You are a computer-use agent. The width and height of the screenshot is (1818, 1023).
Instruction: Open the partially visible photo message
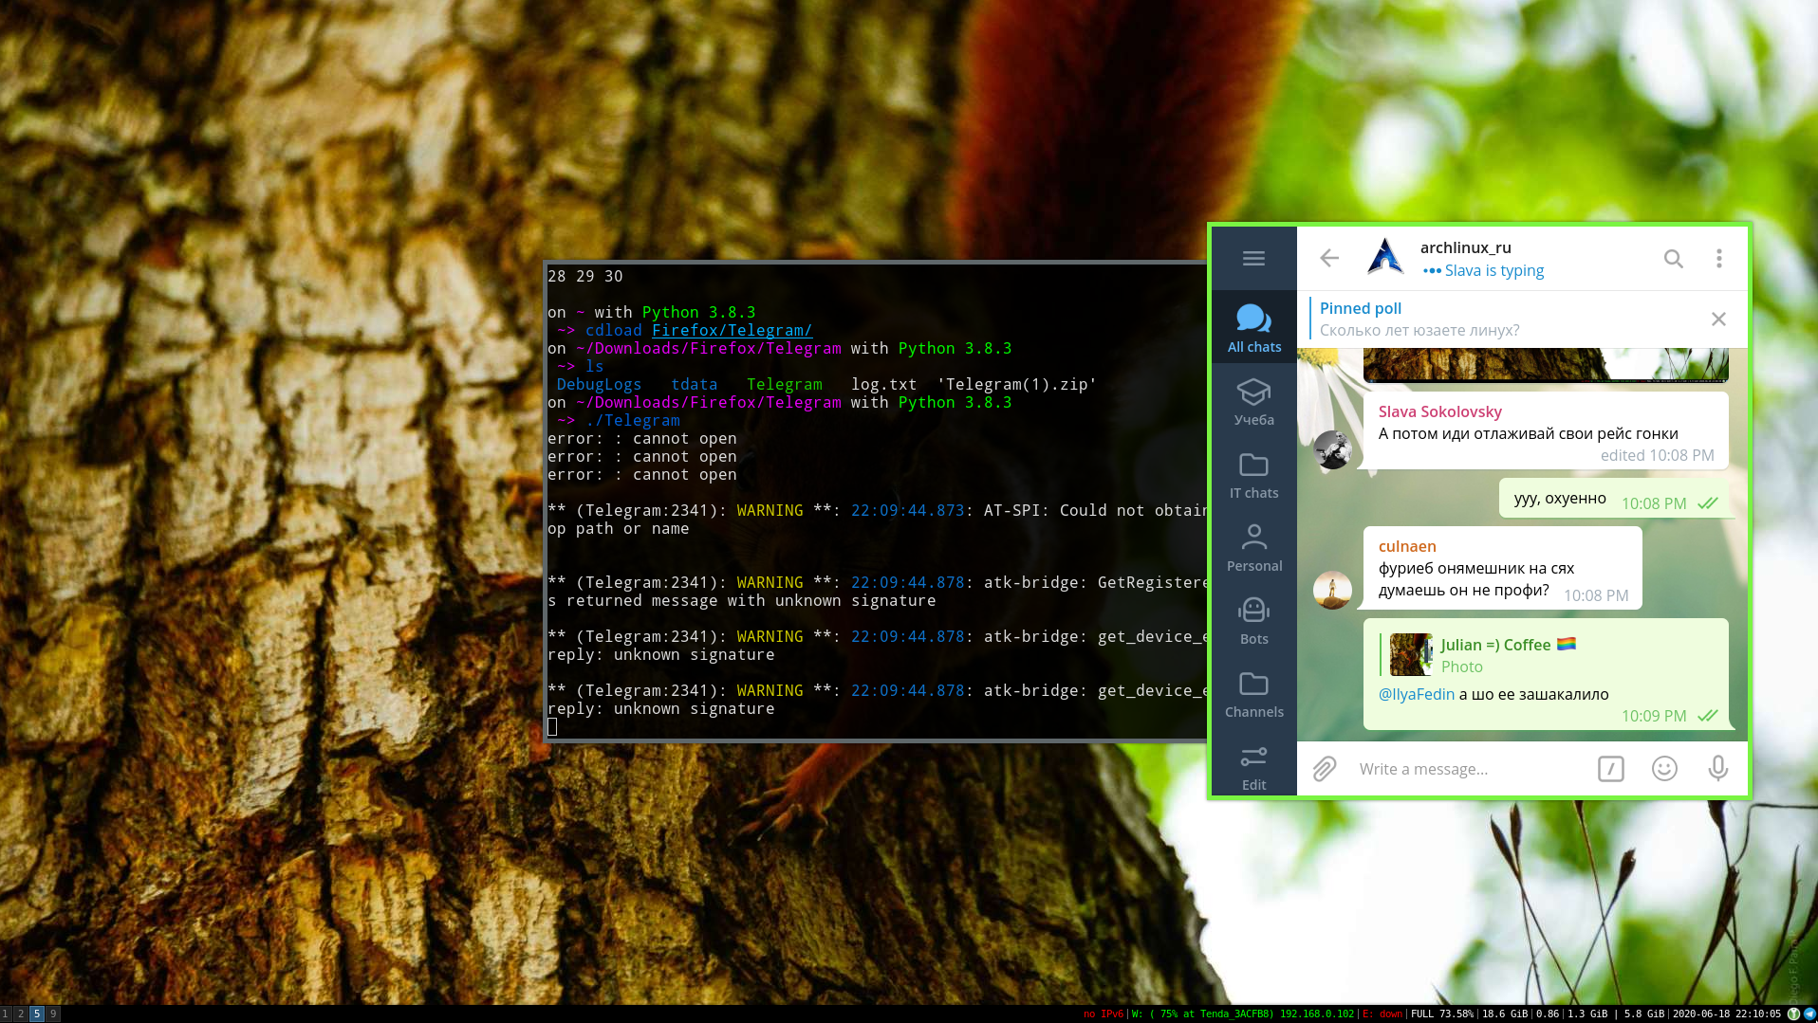[x=1546, y=364]
